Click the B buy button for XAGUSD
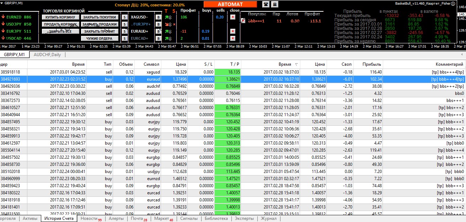This screenshot has height=222, width=466. click(x=159, y=17)
